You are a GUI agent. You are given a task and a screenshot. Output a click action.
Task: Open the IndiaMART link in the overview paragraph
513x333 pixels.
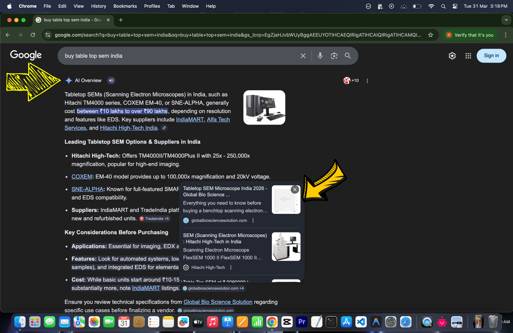pyautogui.click(x=190, y=119)
